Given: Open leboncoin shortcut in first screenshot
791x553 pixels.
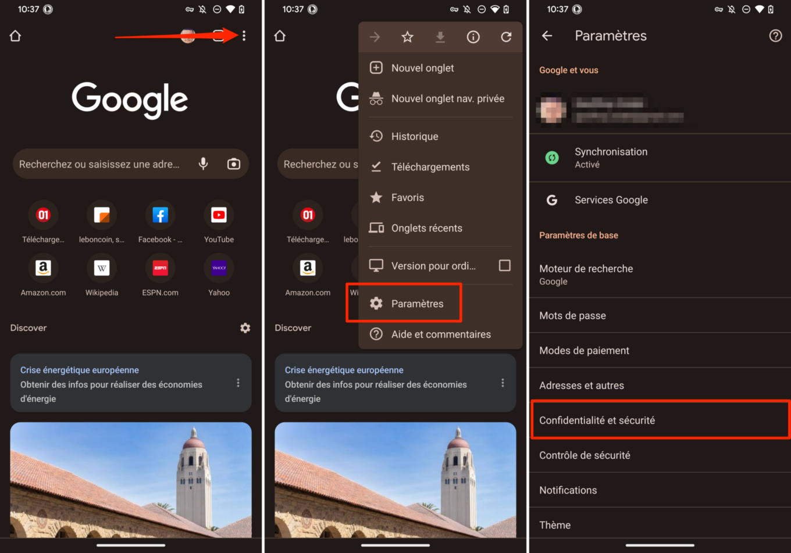Looking at the screenshot, I should point(102,222).
